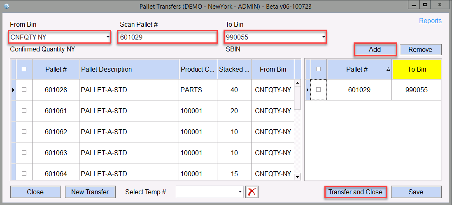Click the yellow To Bin column header
452x205 pixels.
coord(417,69)
